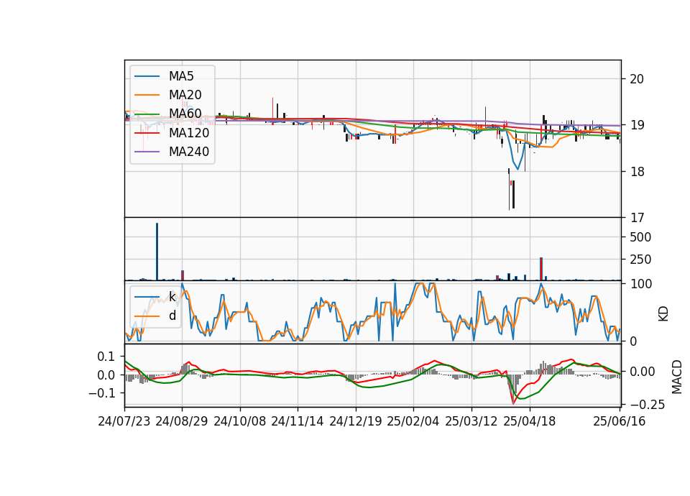Click the 25/03/12 date axis label
690x496 pixels.
[471, 421]
